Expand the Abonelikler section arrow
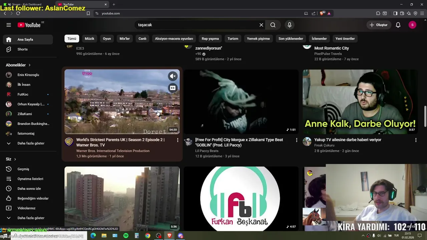 (29, 65)
